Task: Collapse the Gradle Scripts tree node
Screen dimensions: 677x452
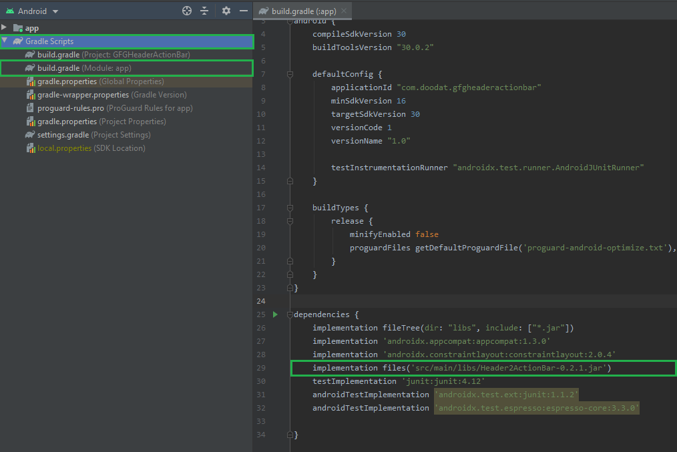Action: point(5,41)
